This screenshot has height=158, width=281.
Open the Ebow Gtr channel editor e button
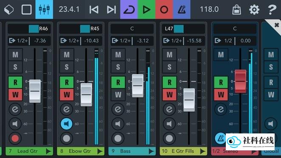(67, 109)
